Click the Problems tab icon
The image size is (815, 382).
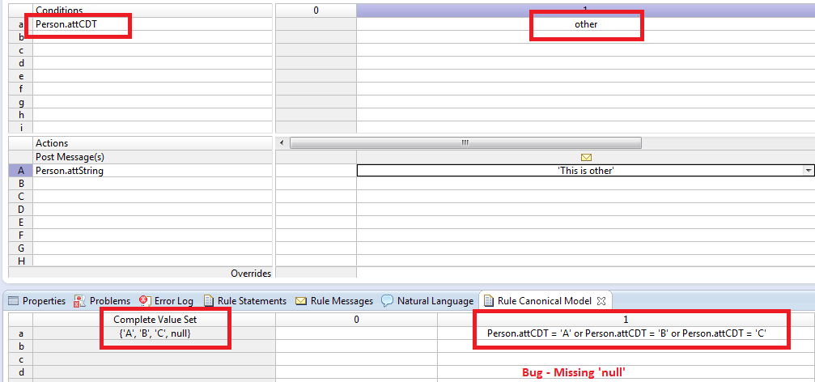point(79,301)
